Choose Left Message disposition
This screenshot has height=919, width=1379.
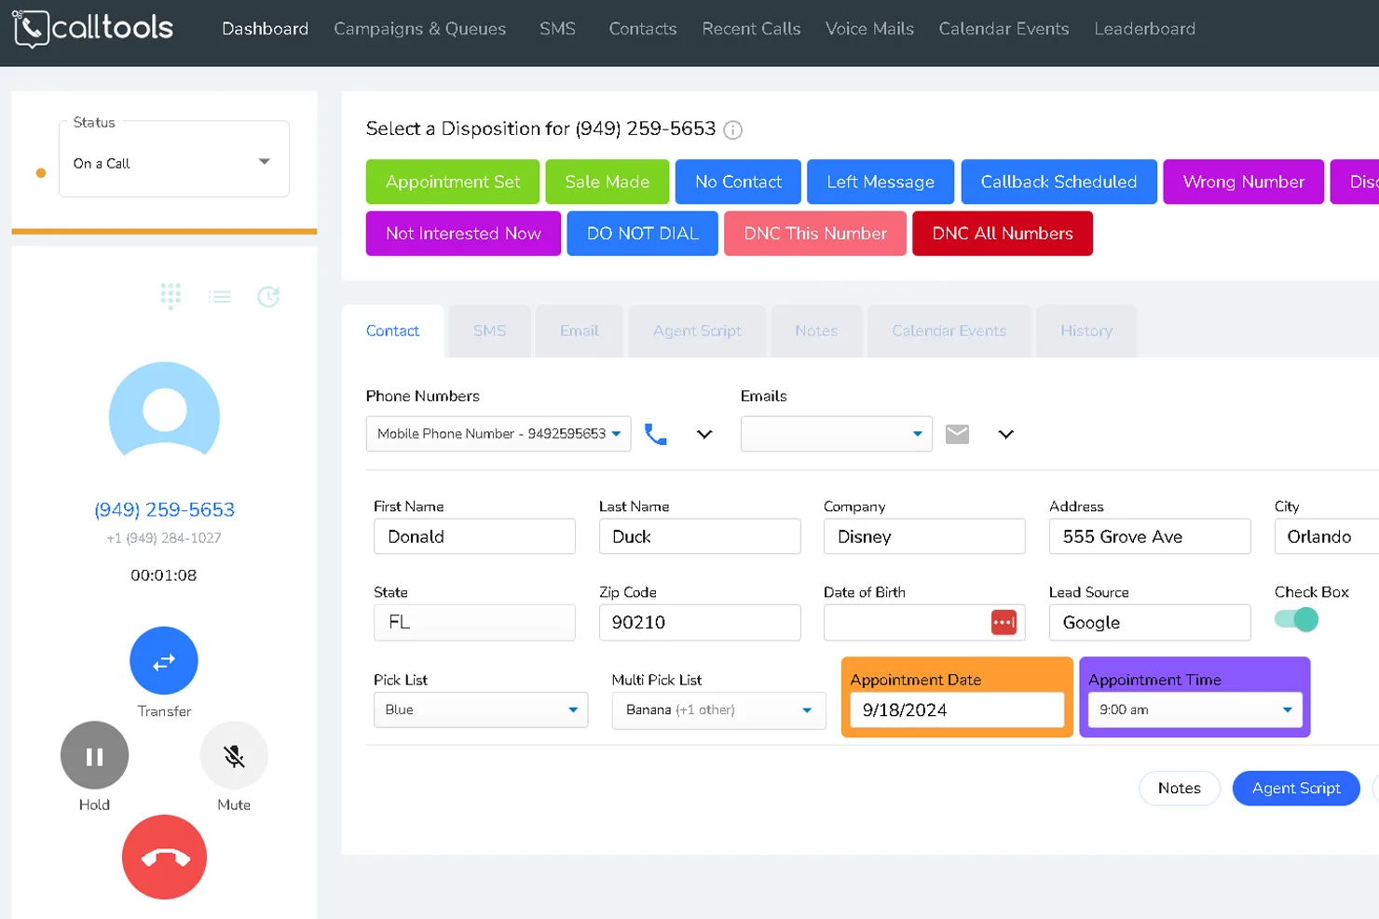[x=881, y=182]
